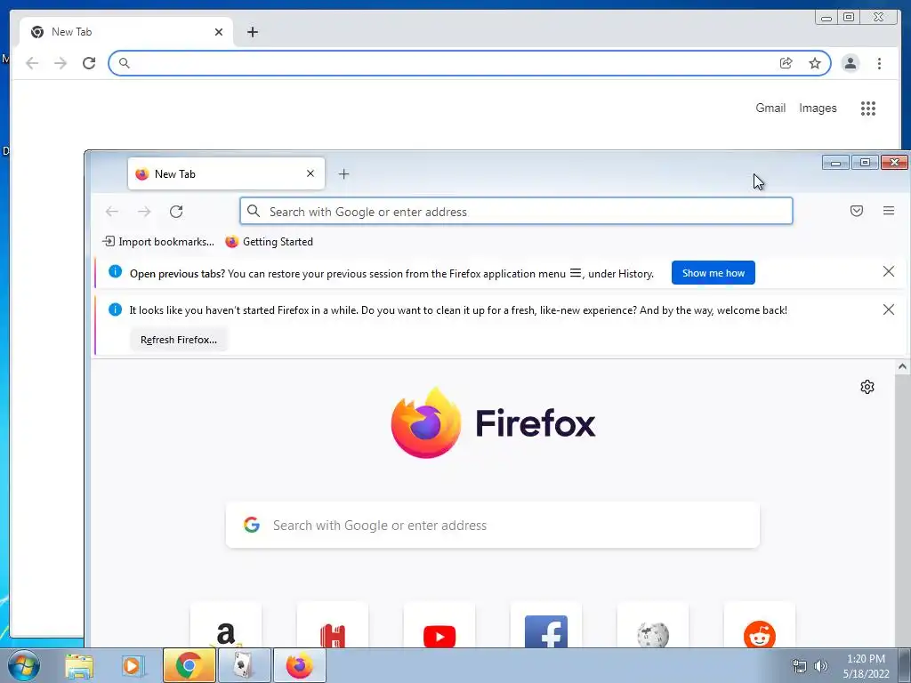
Task: Click the Refresh Firefox button
Action: (x=178, y=340)
